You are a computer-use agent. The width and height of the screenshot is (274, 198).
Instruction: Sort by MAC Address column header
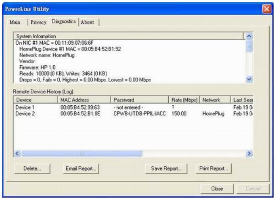(84, 100)
